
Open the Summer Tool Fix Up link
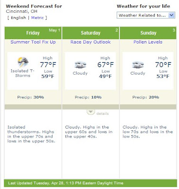click(x=33, y=42)
